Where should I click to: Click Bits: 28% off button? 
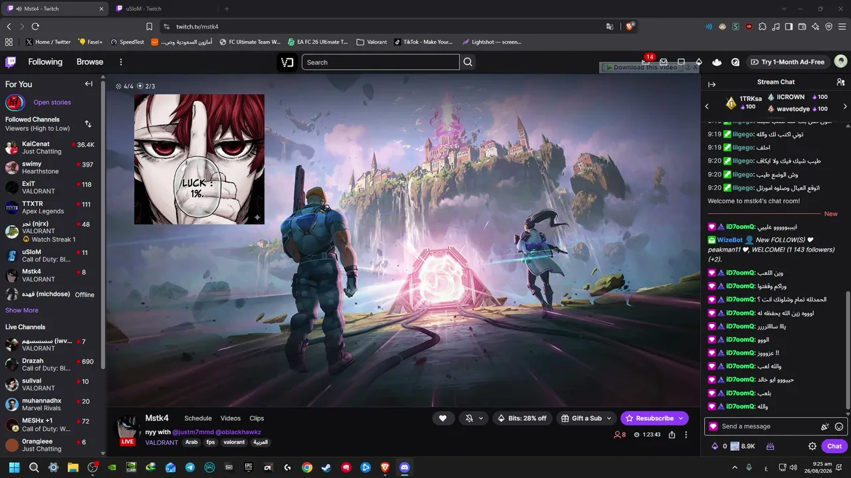point(522,418)
